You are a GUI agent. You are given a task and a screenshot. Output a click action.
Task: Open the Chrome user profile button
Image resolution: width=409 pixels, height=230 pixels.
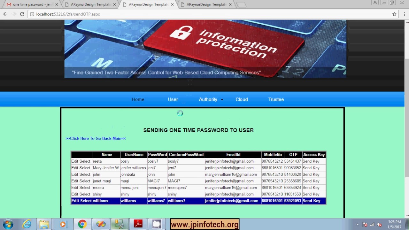[x=375, y=3]
